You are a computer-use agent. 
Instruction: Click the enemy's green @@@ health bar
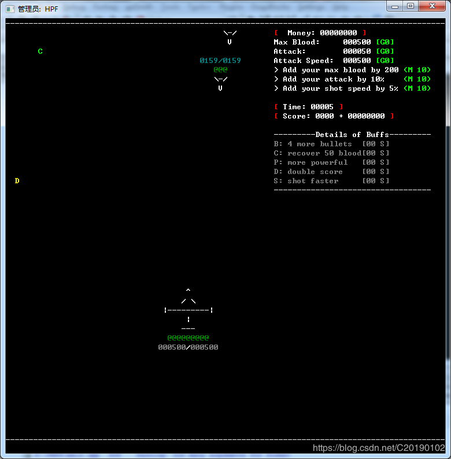(x=220, y=70)
